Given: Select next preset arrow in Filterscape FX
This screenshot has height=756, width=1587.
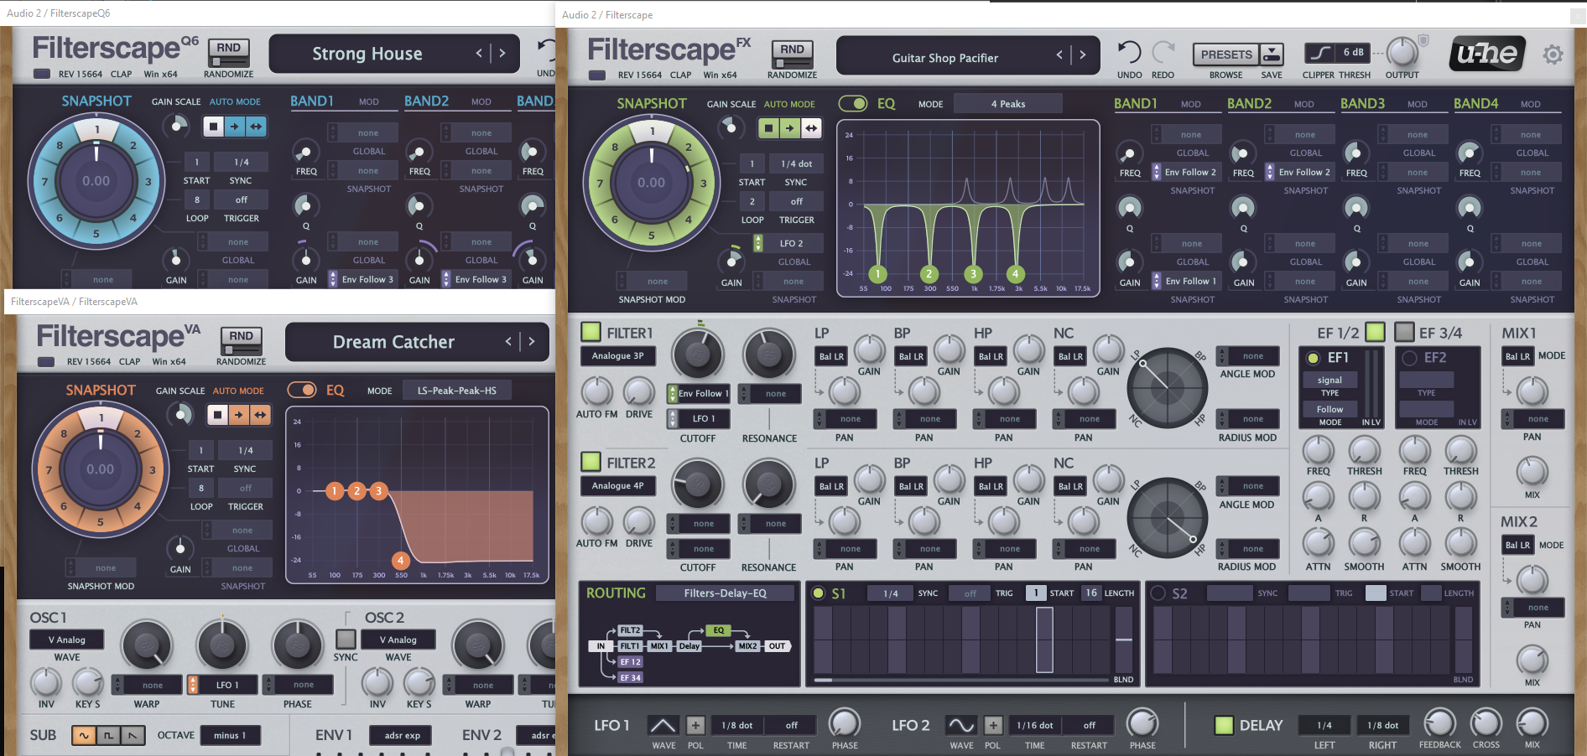Looking at the screenshot, I should tap(1083, 54).
